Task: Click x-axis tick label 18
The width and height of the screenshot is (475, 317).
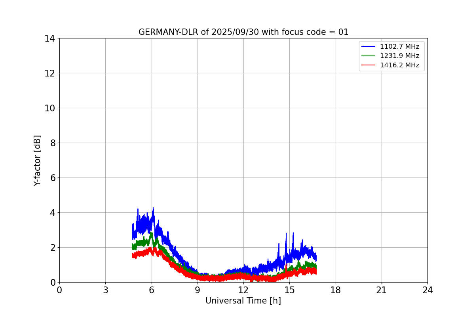Action: click(x=336, y=290)
